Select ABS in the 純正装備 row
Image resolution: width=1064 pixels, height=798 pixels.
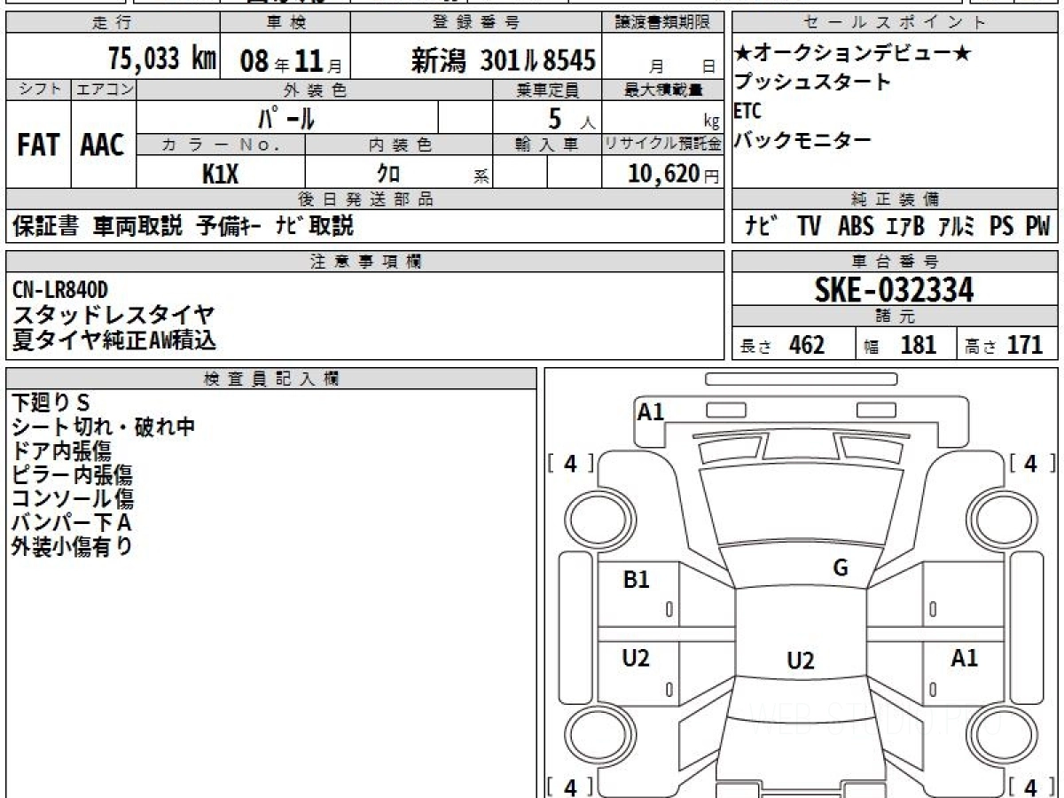click(856, 226)
